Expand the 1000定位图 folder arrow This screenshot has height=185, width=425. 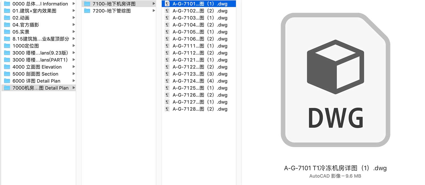[x=74, y=46]
